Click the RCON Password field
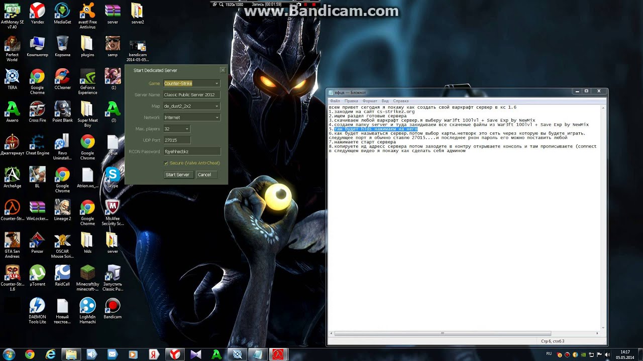643x361 pixels. pyautogui.click(x=192, y=151)
